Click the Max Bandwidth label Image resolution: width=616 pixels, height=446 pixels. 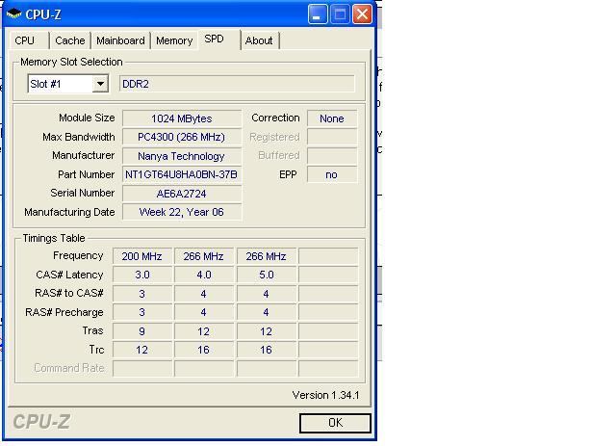[79, 137]
